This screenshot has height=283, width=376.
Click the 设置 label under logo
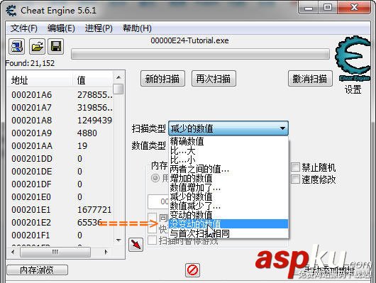pos(353,89)
